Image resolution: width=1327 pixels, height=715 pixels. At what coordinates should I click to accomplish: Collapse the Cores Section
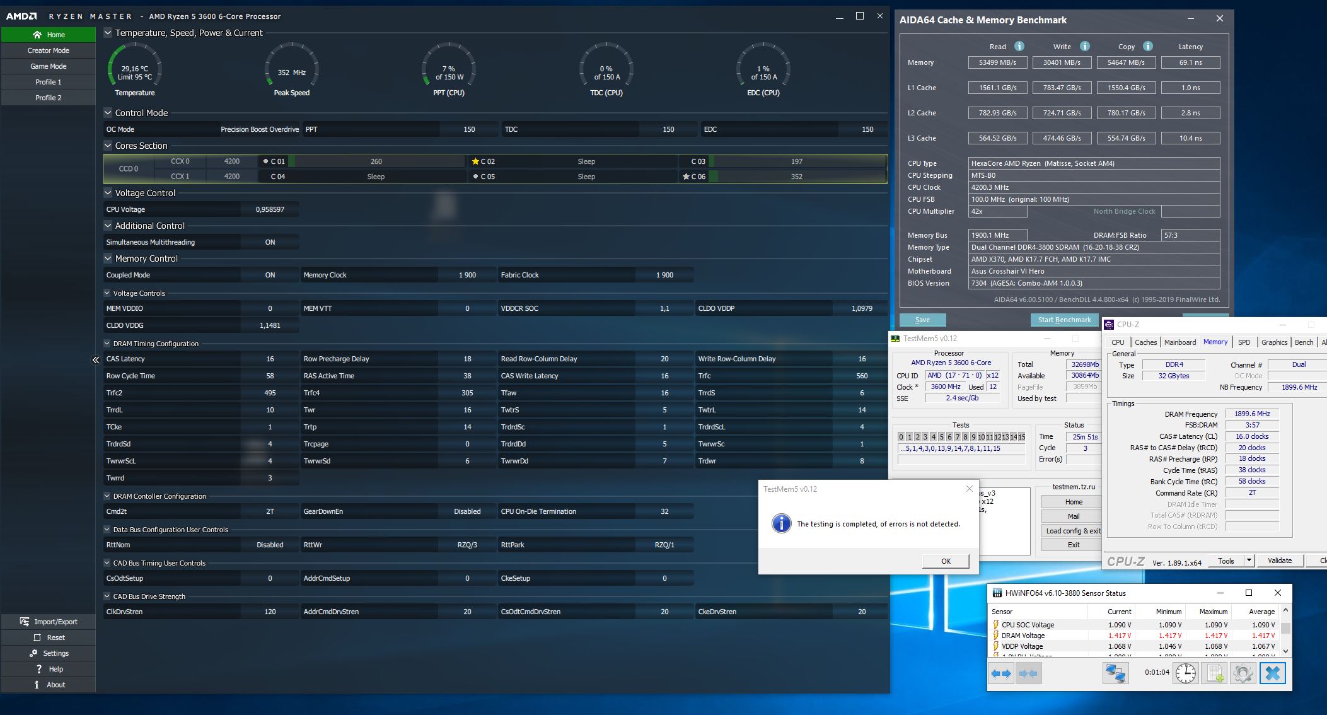coord(108,146)
